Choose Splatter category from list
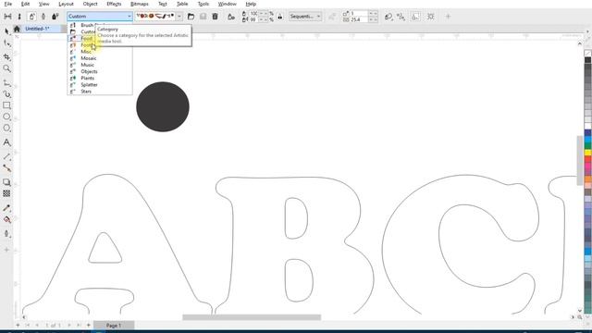This screenshot has width=592, height=333. tap(100, 84)
